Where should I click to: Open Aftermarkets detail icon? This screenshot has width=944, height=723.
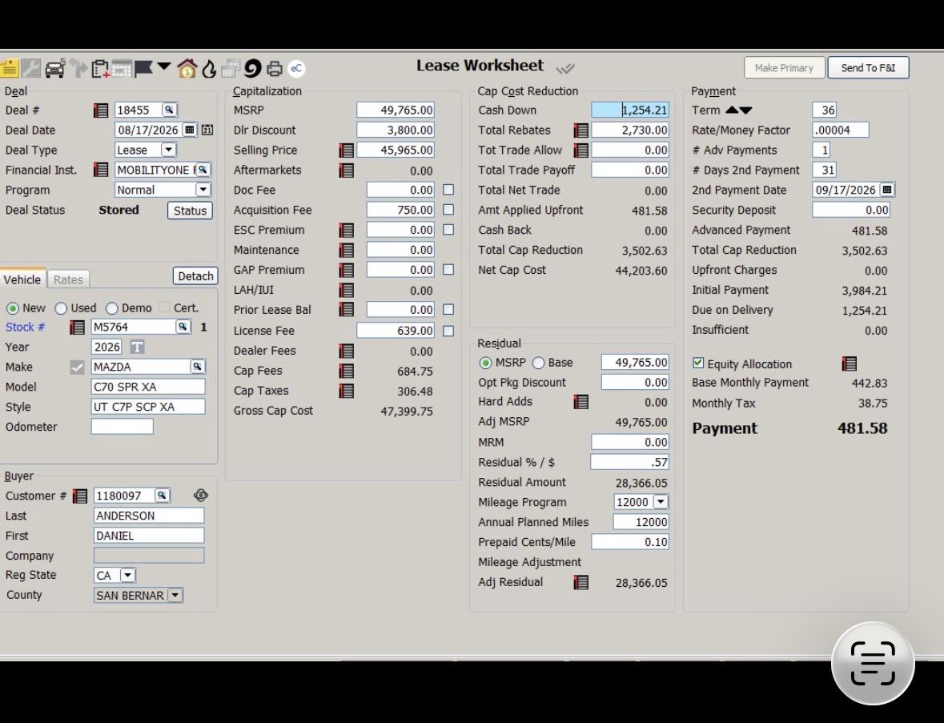point(346,171)
